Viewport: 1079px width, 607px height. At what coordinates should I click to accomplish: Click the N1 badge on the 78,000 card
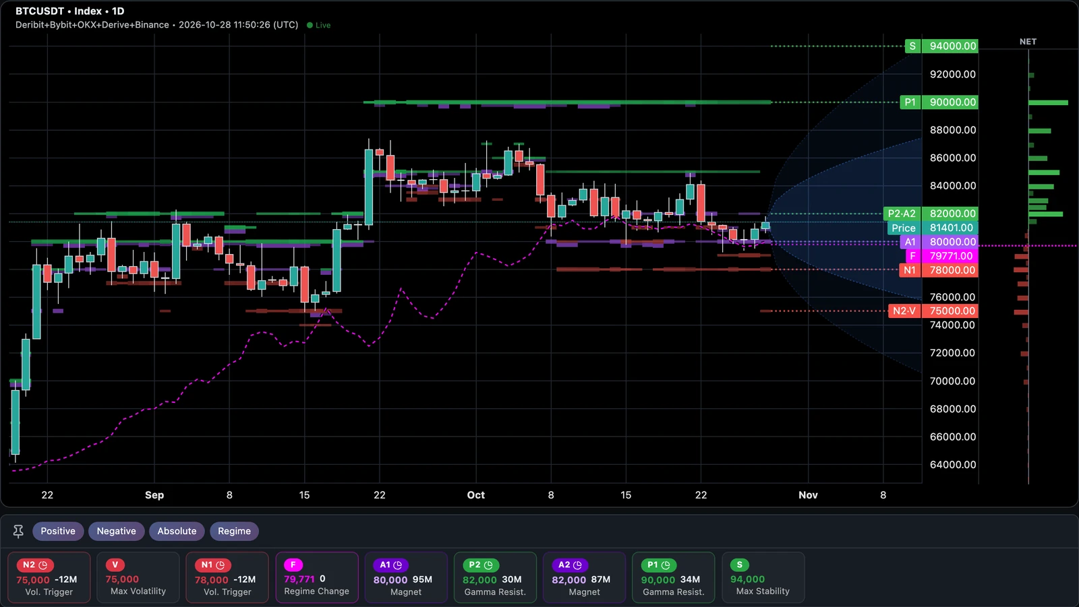pyautogui.click(x=213, y=565)
